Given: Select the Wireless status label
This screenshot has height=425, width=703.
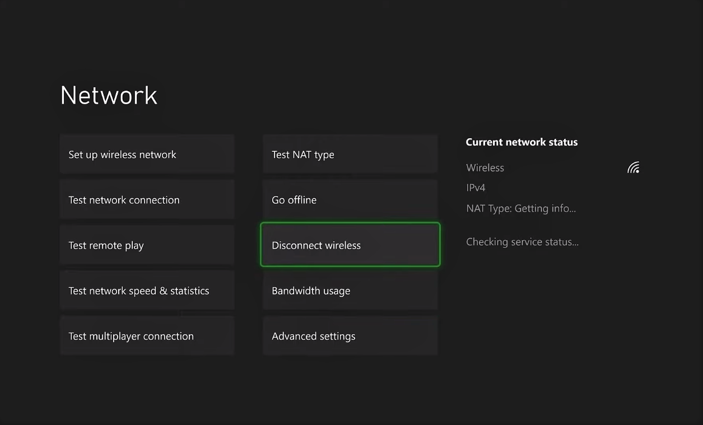Looking at the screenshot, I should pos(485,167).
